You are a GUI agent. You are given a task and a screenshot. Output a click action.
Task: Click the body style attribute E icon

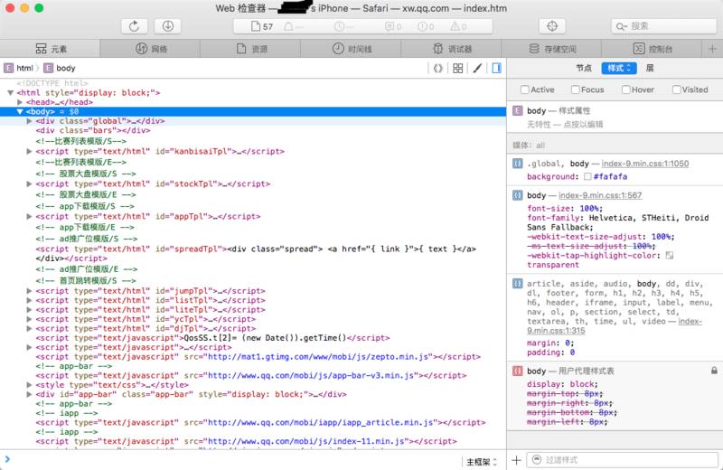click(x=518, y=110)
